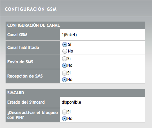Click the ¿Desea activar el bloqueo con PIN? label

click(32, 115)
